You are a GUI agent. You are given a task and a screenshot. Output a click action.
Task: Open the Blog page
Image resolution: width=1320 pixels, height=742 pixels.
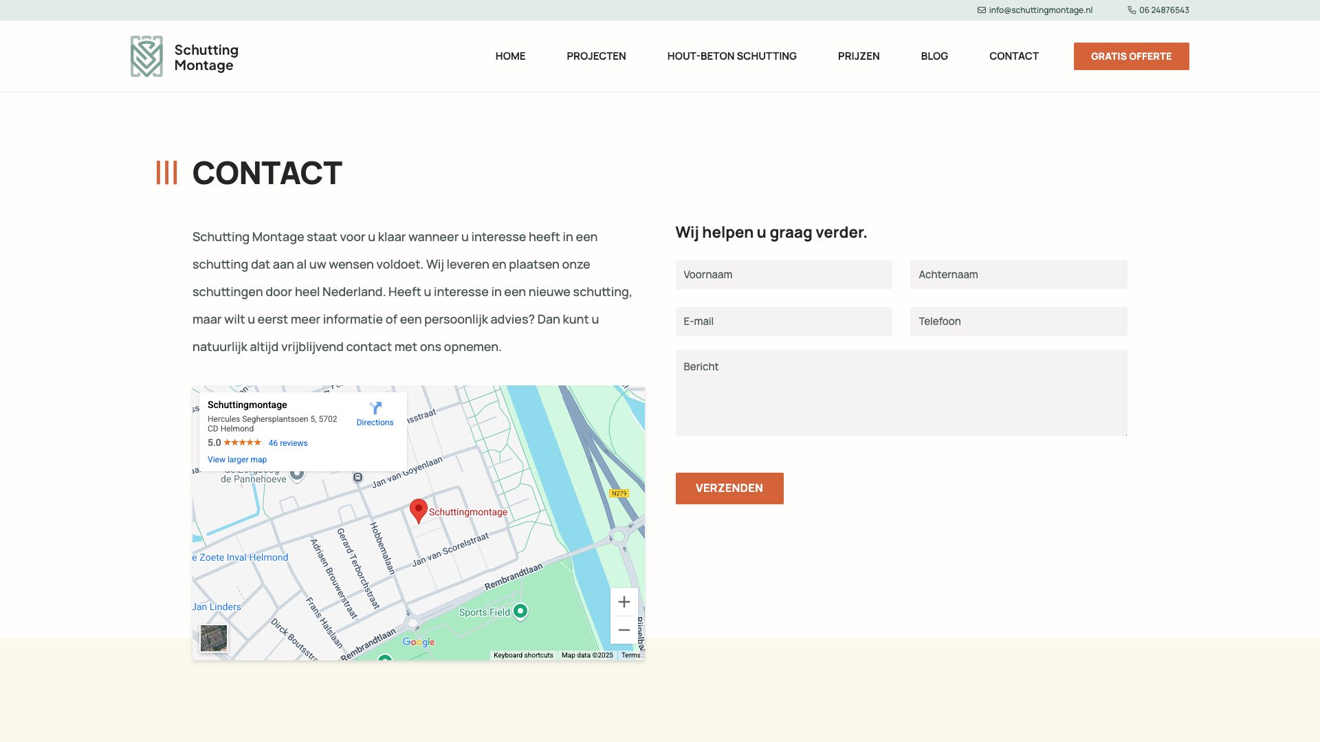(x=934, y=56)
